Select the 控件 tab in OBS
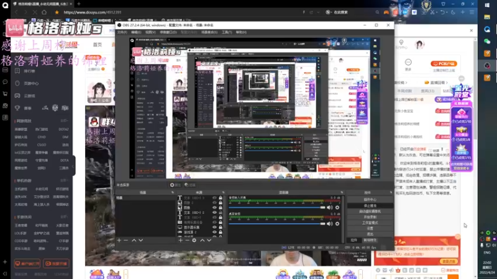 point(353,241)
